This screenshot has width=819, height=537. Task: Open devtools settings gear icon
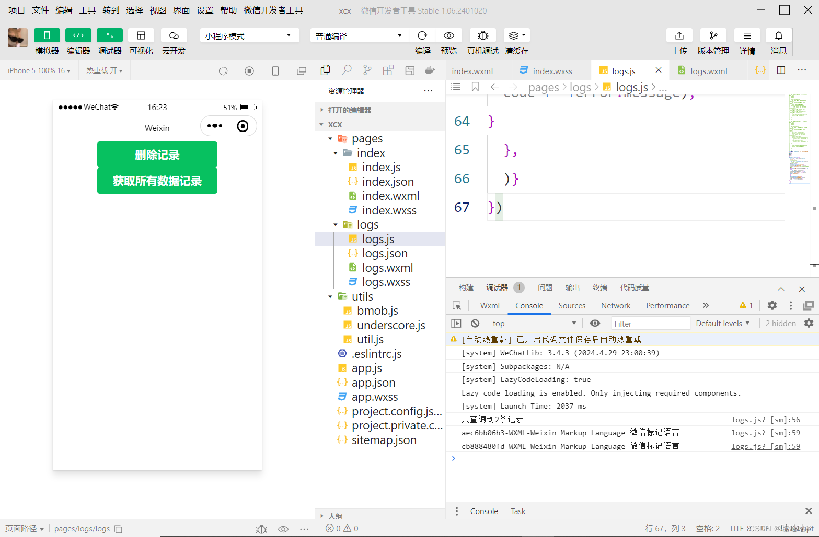pos(772,306)
